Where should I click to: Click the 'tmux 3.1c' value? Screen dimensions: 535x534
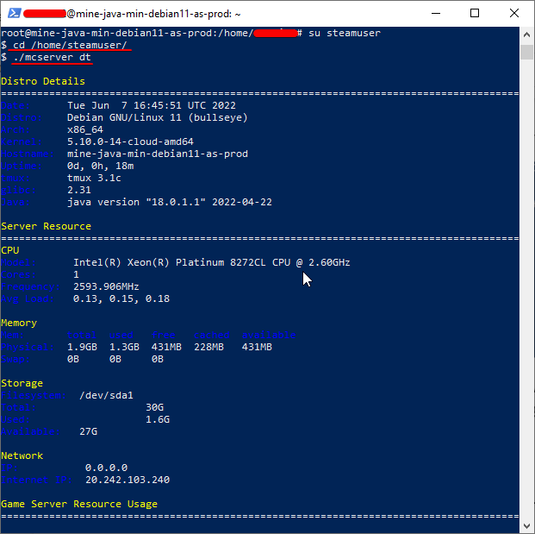[94, 178]
